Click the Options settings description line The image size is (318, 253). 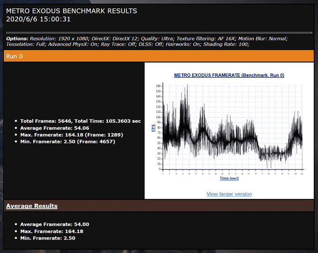point(147,38)
